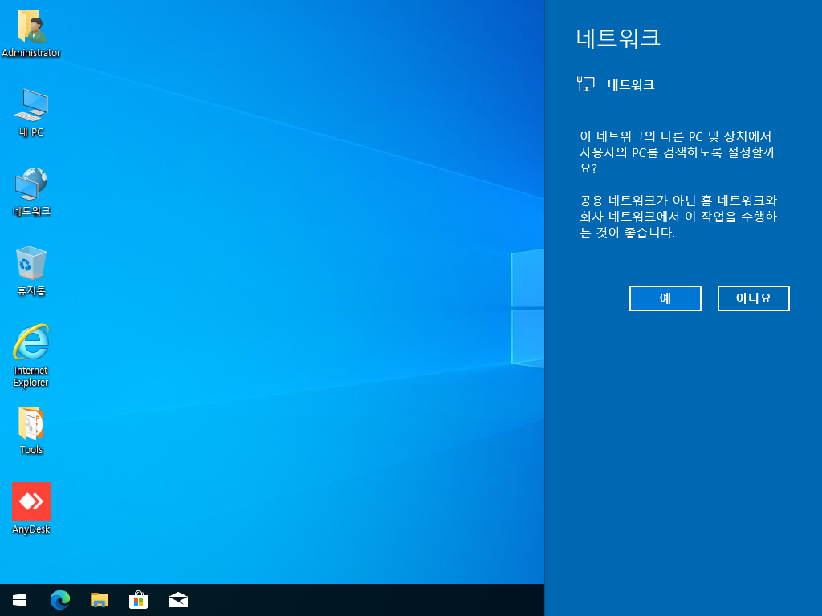Viewport: 822px width, 616px height.
Task: Select the 휴지통 recycle bin icon
Action: coord(31,271)
